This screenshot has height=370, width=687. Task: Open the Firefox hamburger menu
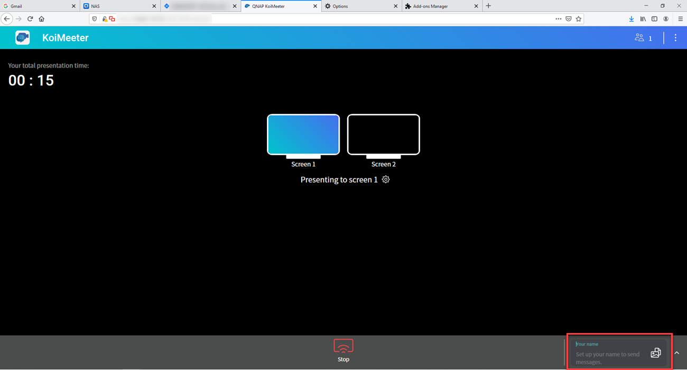click(x=680, y=19)
